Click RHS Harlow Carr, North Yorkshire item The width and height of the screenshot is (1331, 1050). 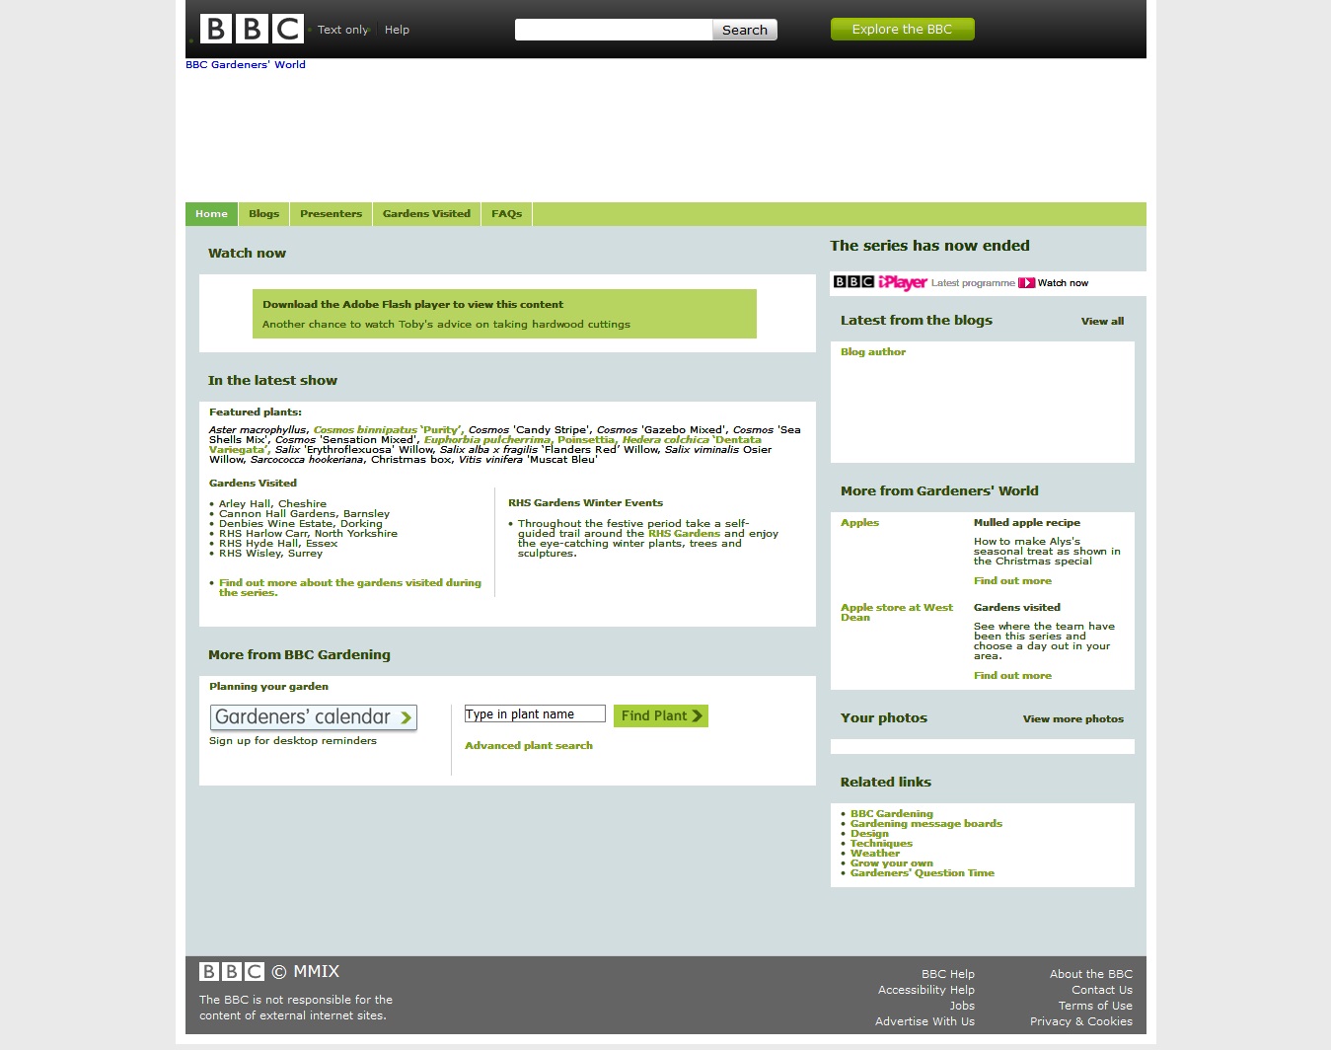(x=308, y=534)
